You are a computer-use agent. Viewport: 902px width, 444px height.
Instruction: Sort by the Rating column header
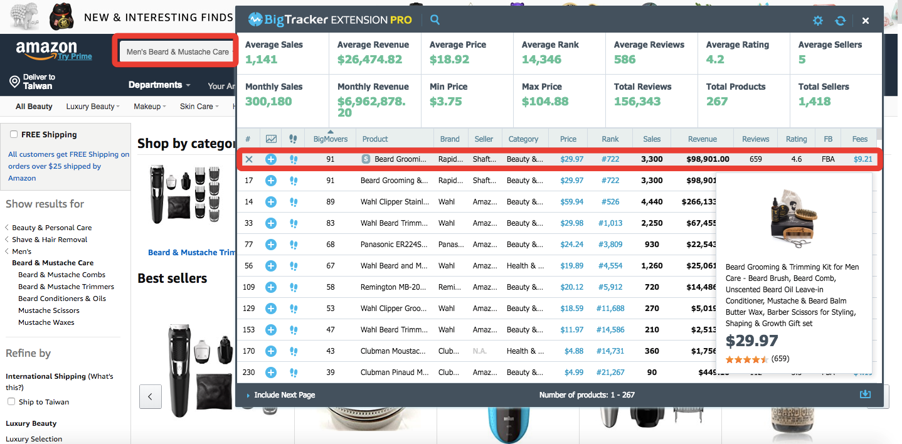(797, 139)
